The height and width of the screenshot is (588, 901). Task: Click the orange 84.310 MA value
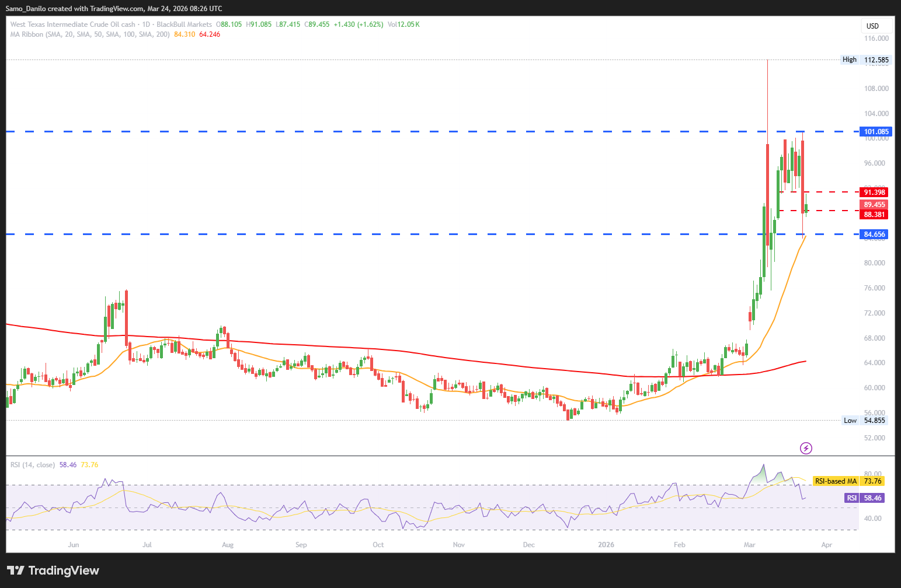(185, 34)
